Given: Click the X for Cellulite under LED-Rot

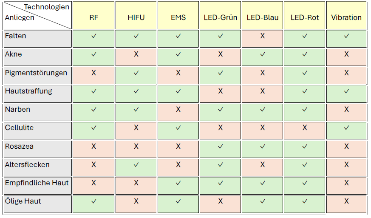Looking at the screenshot, I should click(x=305, y=128).
